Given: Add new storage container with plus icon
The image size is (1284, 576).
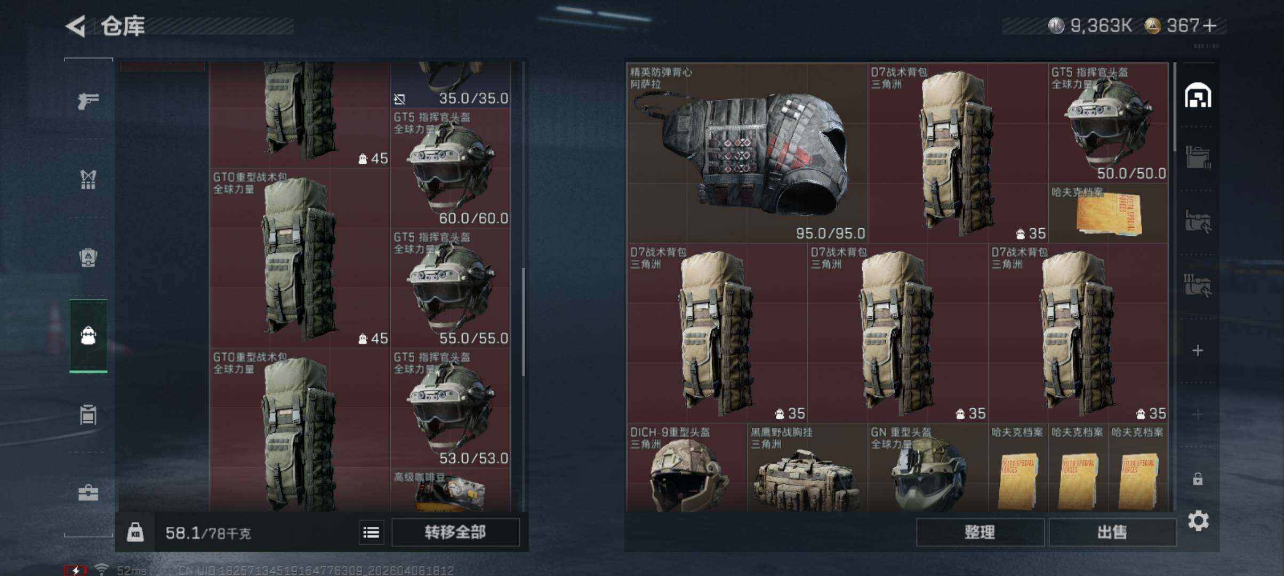Looking at the screenshot, I should pos(1198,350).
